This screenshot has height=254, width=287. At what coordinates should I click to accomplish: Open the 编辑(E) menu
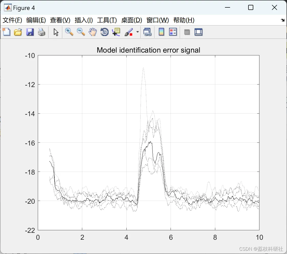click(x=36, y=20)
